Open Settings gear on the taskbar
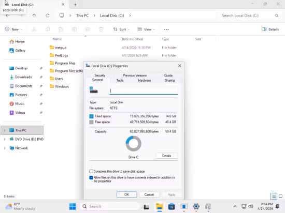This screenshot has height=213, width=285. (196, 206)
